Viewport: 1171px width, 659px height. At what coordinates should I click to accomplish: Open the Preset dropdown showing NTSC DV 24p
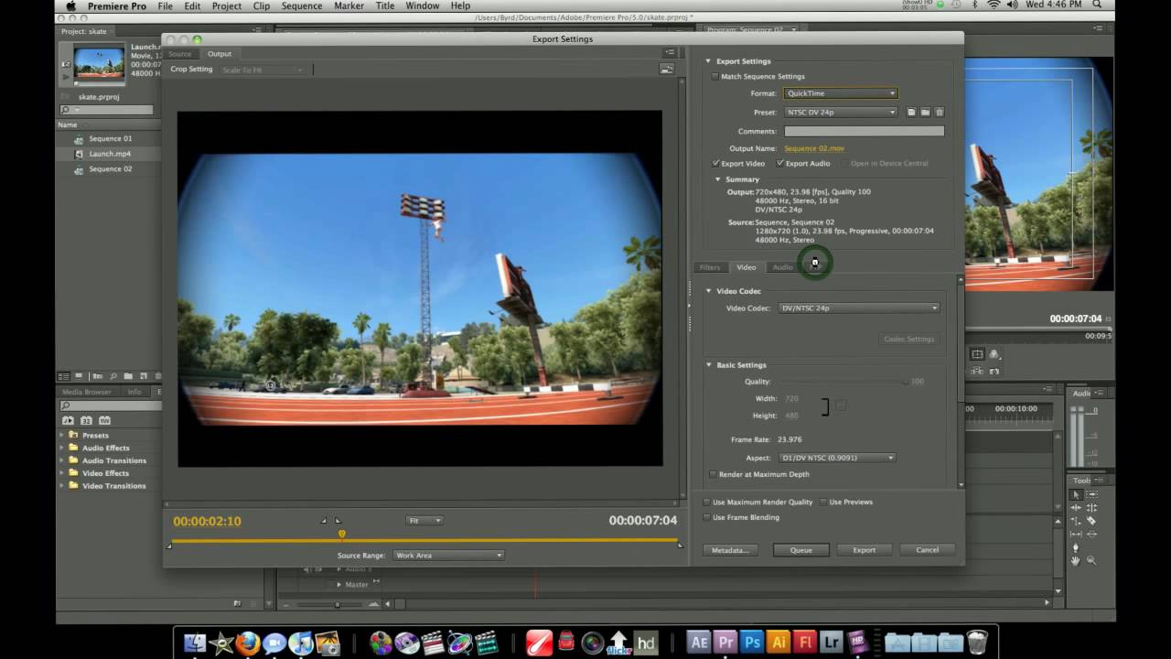click(x=841, y=113)
